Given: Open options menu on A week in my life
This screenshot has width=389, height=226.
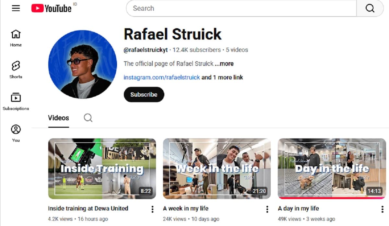Looking at the screenshot, I should click(x=267, y=209).
